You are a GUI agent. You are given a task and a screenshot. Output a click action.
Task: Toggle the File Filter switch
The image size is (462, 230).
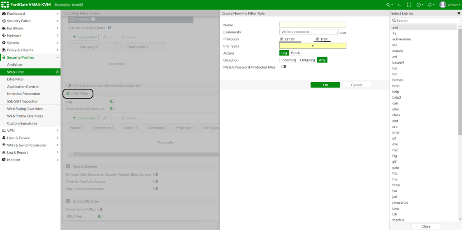69,94
